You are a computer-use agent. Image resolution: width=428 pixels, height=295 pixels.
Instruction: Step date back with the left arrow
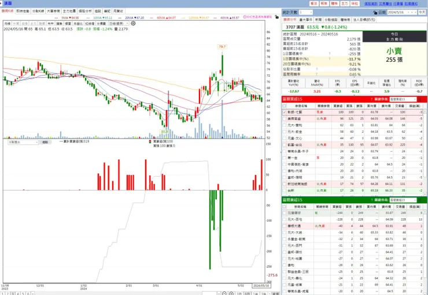[409, 13]
